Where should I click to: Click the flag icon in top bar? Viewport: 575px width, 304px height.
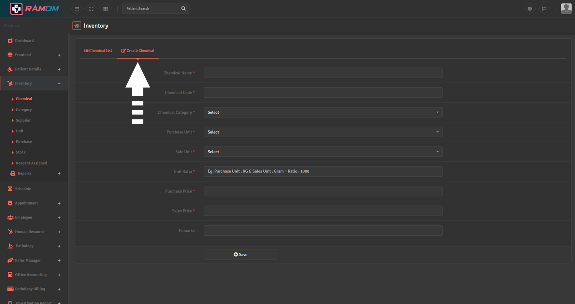click(x=544, y=9)
